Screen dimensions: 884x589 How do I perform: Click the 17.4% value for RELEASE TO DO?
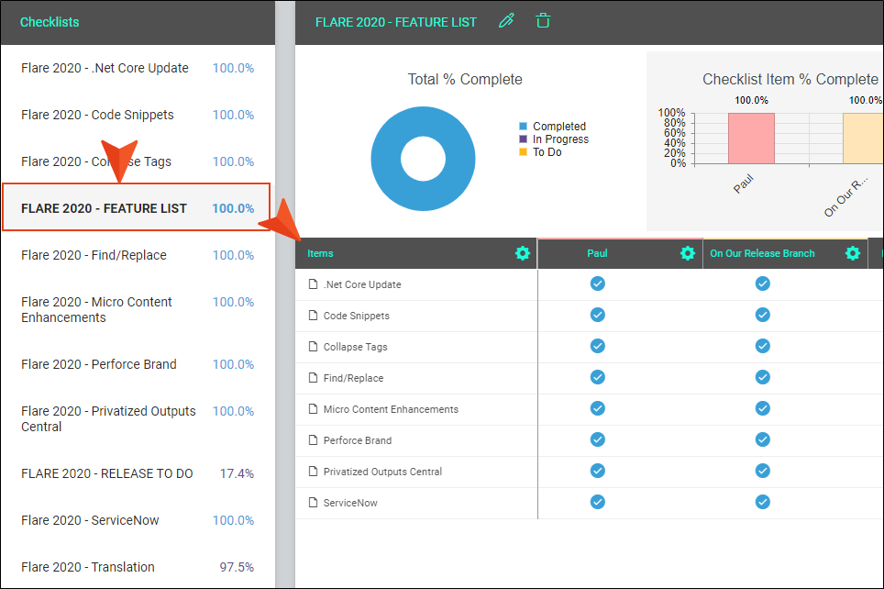[x=237, y=473]
